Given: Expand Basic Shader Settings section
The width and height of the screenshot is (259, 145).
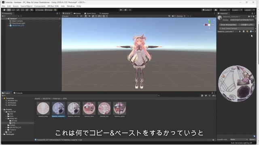Looking at the screenshot, I should click(x=237, y=29).
